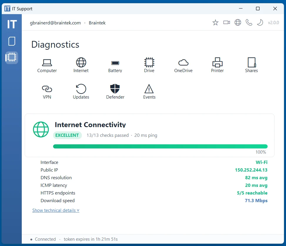Click the globe icon in header

[x=238, y=22]
